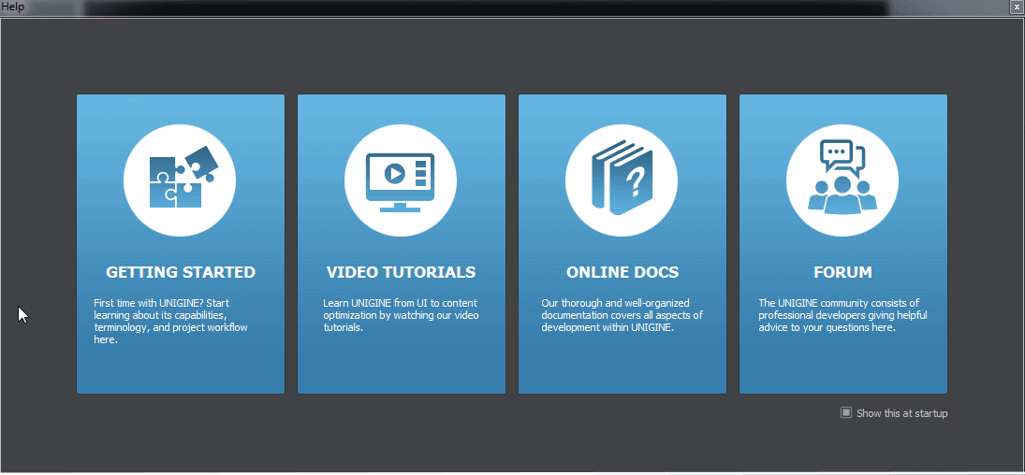The image size is (1025, 475).
Task: Click the 'Our thorough and well-organized documentation' text
Action: tap(622, 315)
